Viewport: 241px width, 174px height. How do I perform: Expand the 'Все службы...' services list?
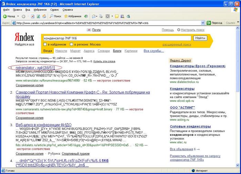153,51
